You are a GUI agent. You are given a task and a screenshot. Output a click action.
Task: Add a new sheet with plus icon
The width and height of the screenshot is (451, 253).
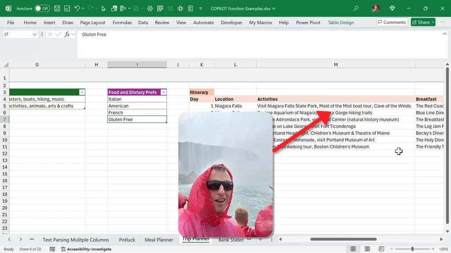point(260,239)
